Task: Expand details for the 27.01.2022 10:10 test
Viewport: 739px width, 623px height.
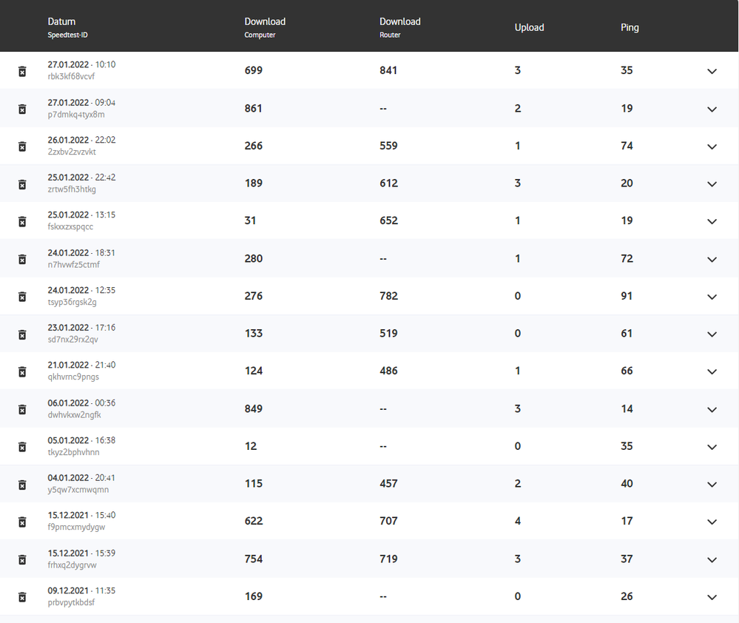Action: click(x=712, y=71)
